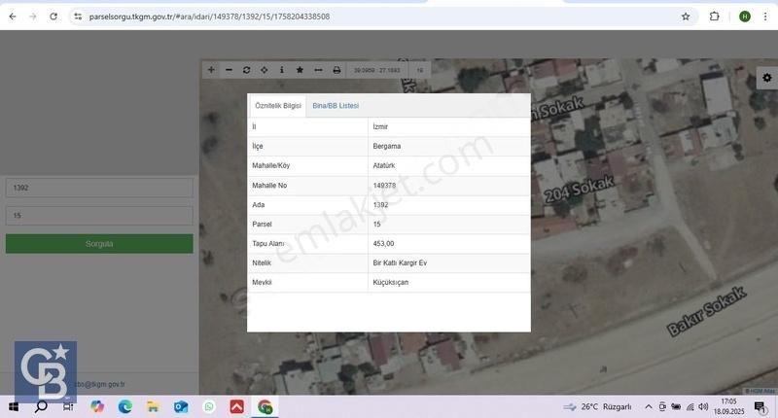This screenshot has width=778, height=418.
Task: Focus the Parsel input field with 15
Action: pyautogui.click(x=99, y=216)
